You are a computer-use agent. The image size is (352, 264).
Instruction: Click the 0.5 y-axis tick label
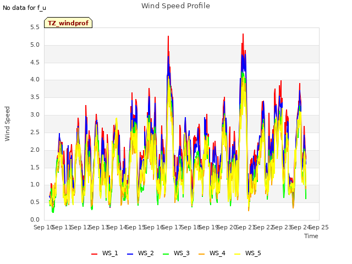click(35, 202)
